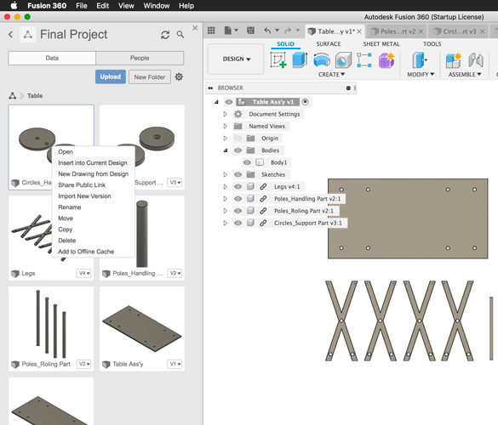Open the ASSEMBLE dropdown menu
498x425 pixels.
point(465,74)
